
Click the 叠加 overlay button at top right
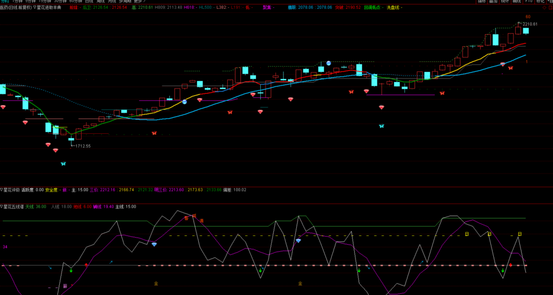pyautogui.click(x=493, y=1)
